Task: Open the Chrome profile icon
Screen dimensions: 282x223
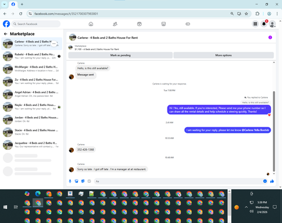Action: click(x=269, y=14)
